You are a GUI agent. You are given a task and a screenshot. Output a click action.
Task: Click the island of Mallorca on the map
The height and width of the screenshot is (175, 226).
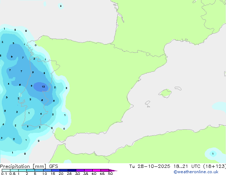pos(165,93)
